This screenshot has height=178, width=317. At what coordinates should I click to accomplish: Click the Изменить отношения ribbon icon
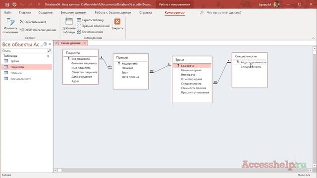[10, 26]
